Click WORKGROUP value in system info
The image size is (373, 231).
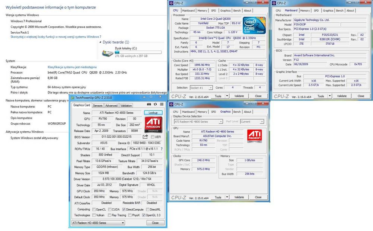[57, 123]
